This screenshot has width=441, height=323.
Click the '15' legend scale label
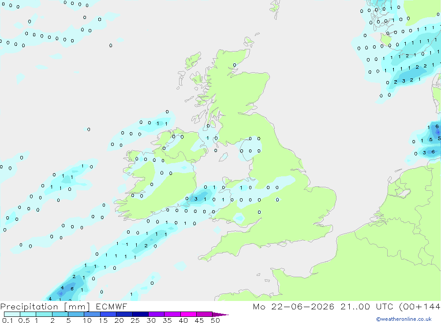(x=103, y=320)
